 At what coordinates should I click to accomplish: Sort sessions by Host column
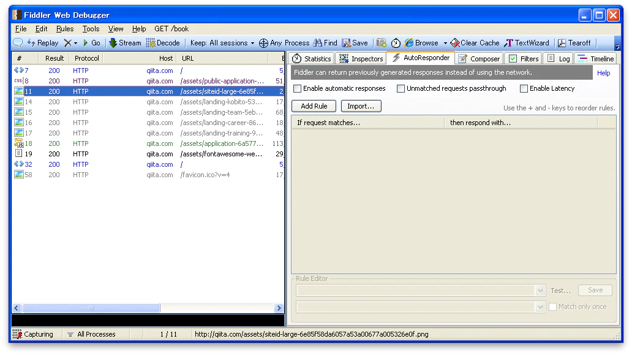tap(140, 58)
